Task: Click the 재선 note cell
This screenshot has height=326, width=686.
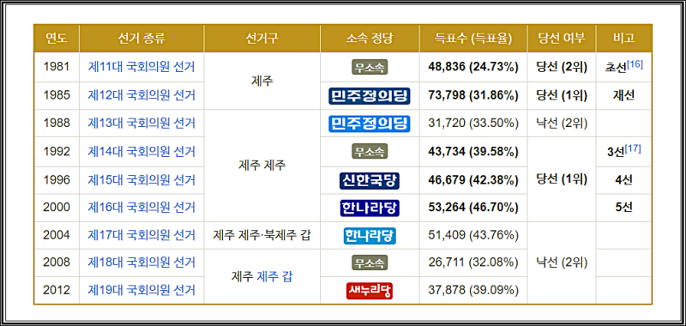Action: coord(624,95)
